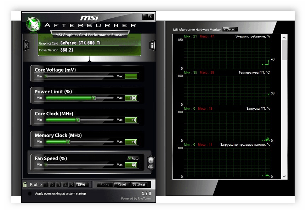Save current settings to a profile
Image resolution: width=306 pixels, height=214 pixels.
click(x=82, y=184)
